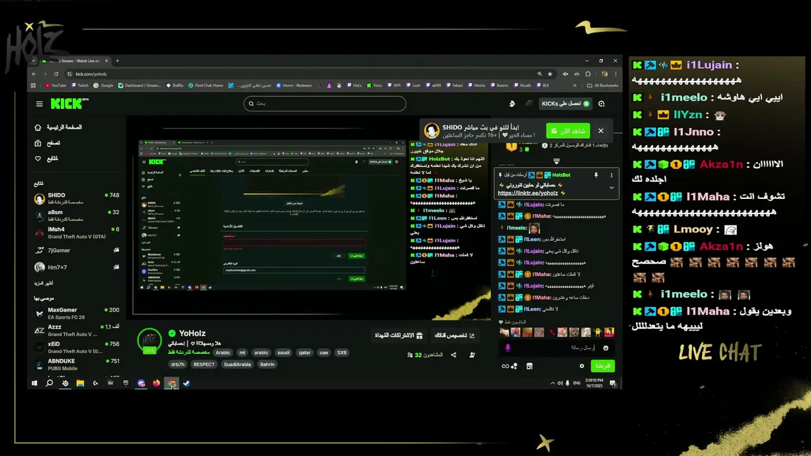Viewport: 811px width, 456px height.
Task: Open the xEiD recommended channel
Action: pyautogui.click(x=76, y=347)
